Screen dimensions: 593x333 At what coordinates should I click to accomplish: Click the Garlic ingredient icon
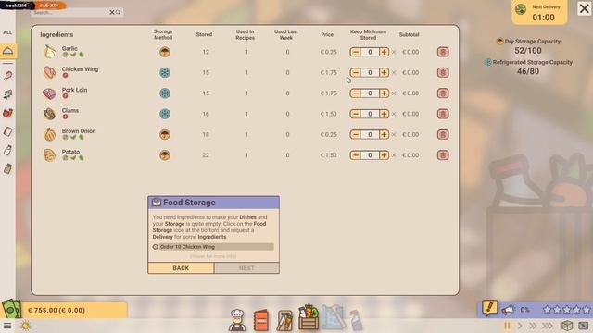coord(49,52)
